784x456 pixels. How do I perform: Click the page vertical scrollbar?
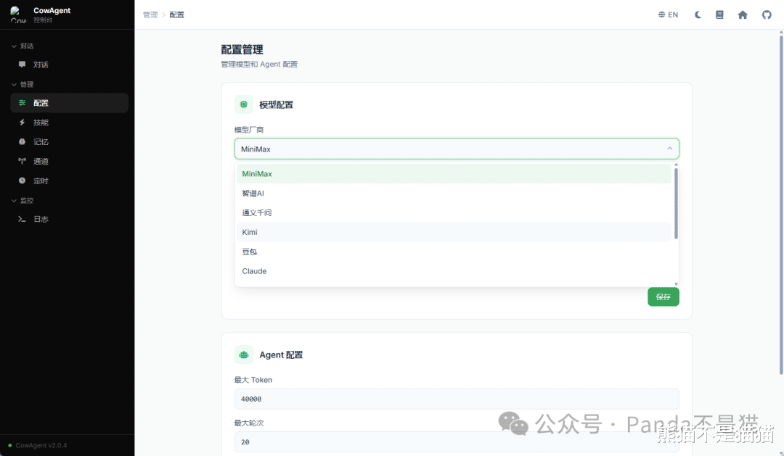(781, 204)
